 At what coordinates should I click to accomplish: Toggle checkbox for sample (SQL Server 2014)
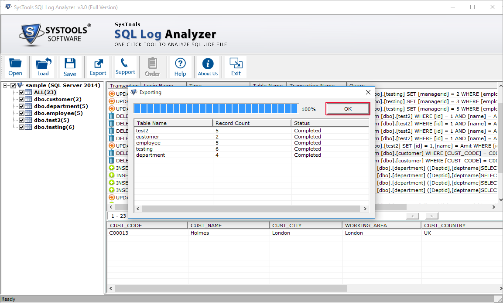[x=13, y=85]
